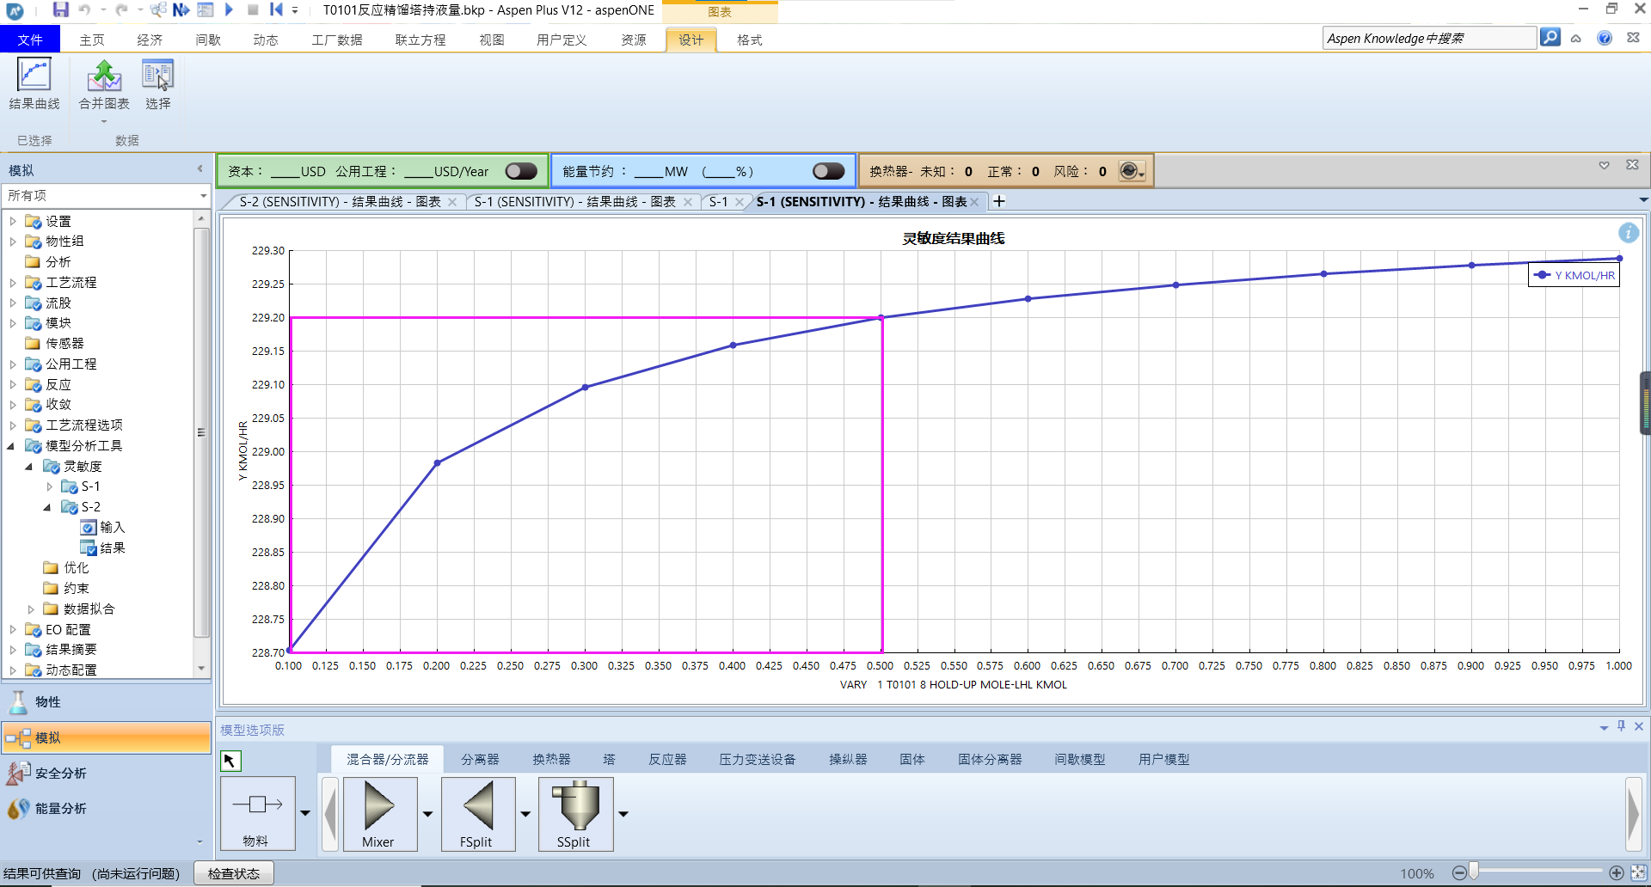Pin the model palette panel

coord(1621,726)
